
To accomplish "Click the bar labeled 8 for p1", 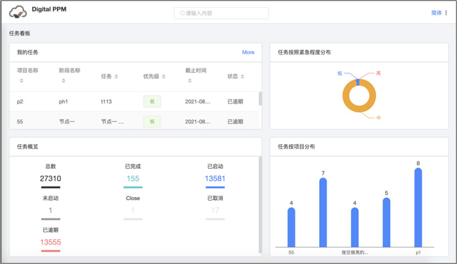I will (418, 207).
